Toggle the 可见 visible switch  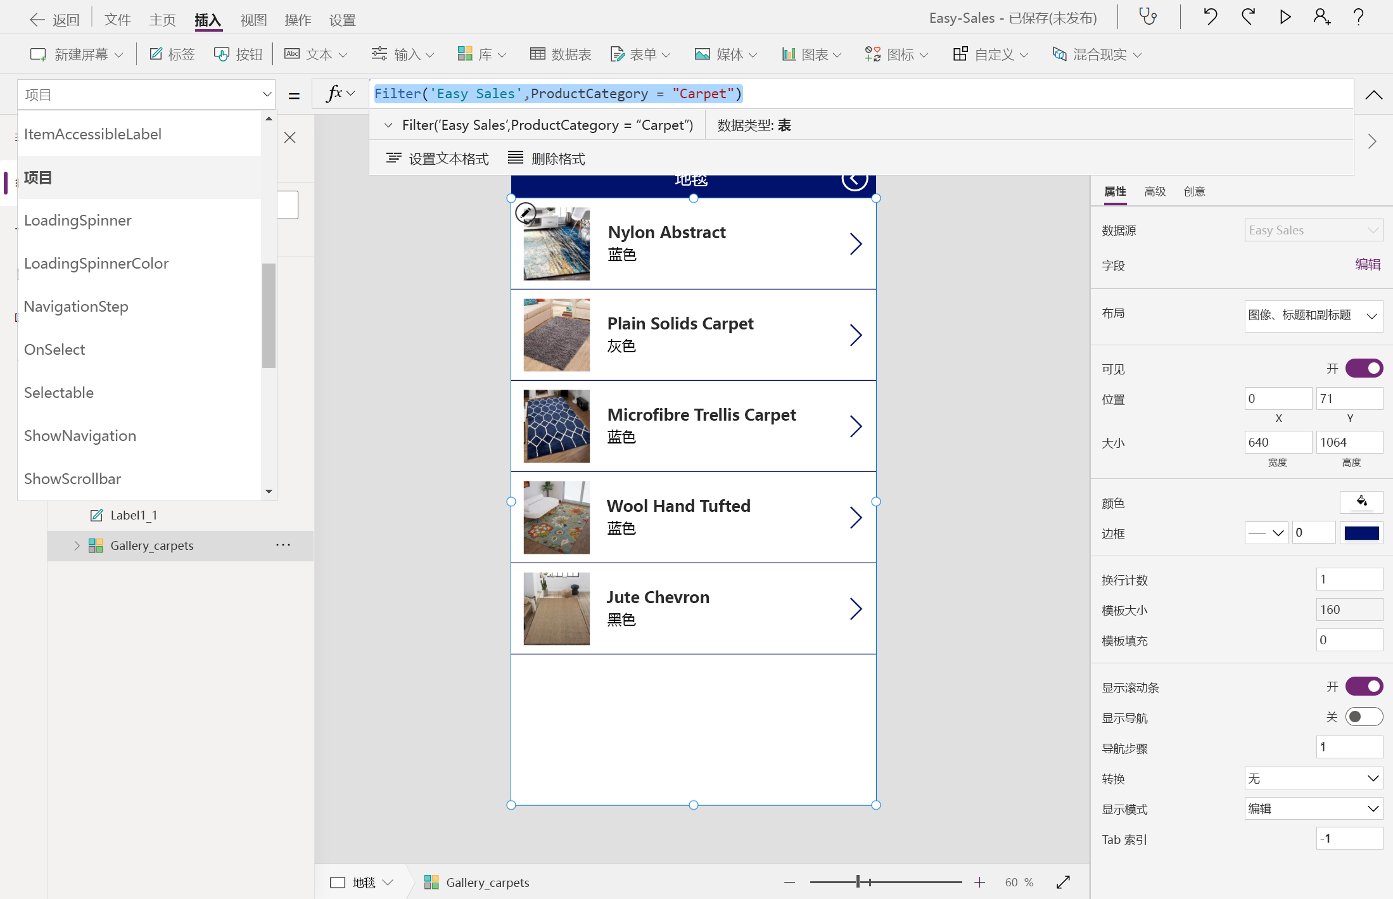pos(1364,368)
